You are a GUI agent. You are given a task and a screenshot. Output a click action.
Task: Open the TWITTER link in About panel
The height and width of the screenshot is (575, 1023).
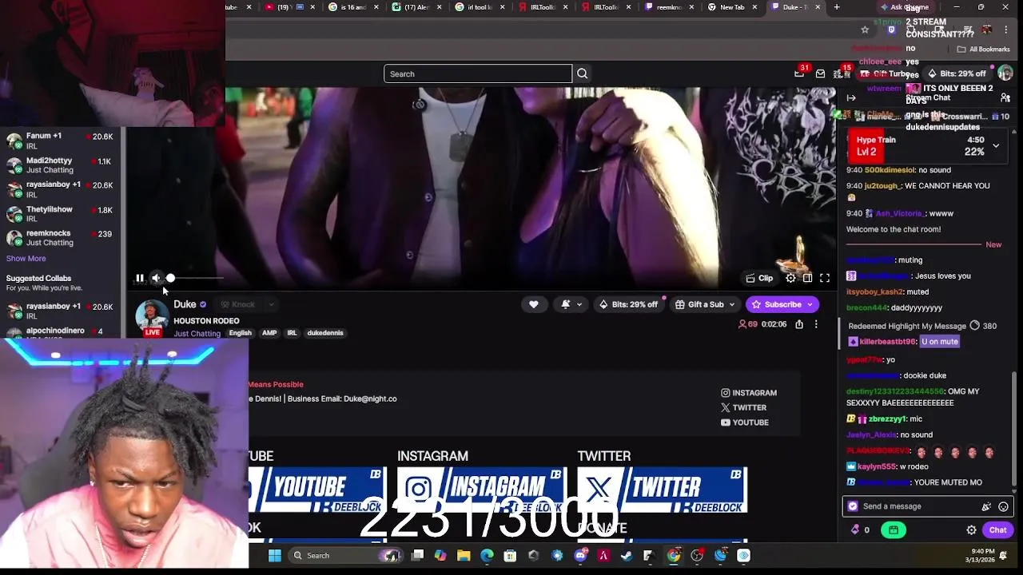(743, 407)
